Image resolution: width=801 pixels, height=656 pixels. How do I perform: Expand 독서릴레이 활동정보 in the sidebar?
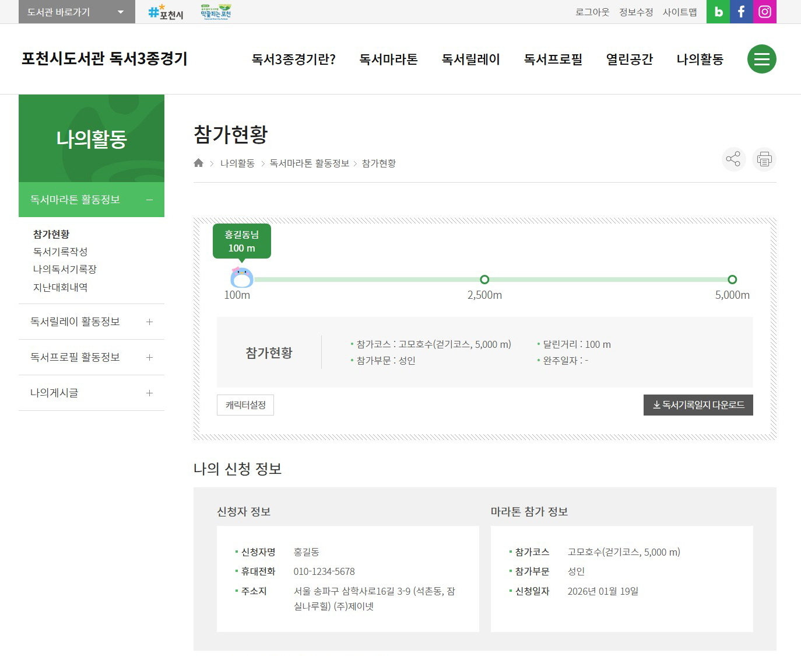(x=149, y=321)
